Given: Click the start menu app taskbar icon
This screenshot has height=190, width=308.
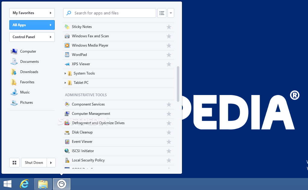Looking at the screenshot, I should click(61, 184).
